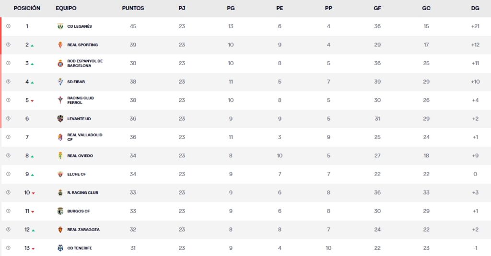The height and width of the screenshot is (256, 491).
Task: Expand details icon for position 7 row
Action: pyautogui.click(x=8, y=137)
